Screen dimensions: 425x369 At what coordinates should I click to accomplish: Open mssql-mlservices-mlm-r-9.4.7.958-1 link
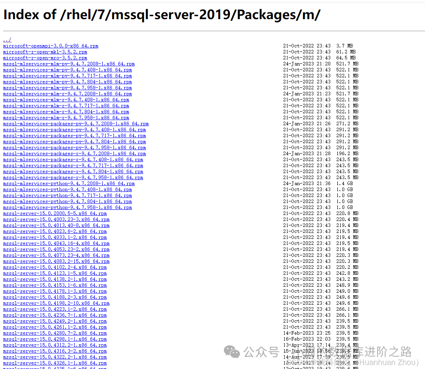point(66,118)
